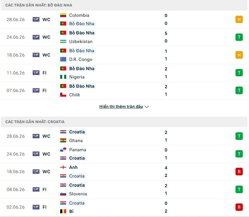Viewport: 249px width, 217px height.
Task: Click the Belgium flag next to Bỉ
Action: (x=63, y=211)
